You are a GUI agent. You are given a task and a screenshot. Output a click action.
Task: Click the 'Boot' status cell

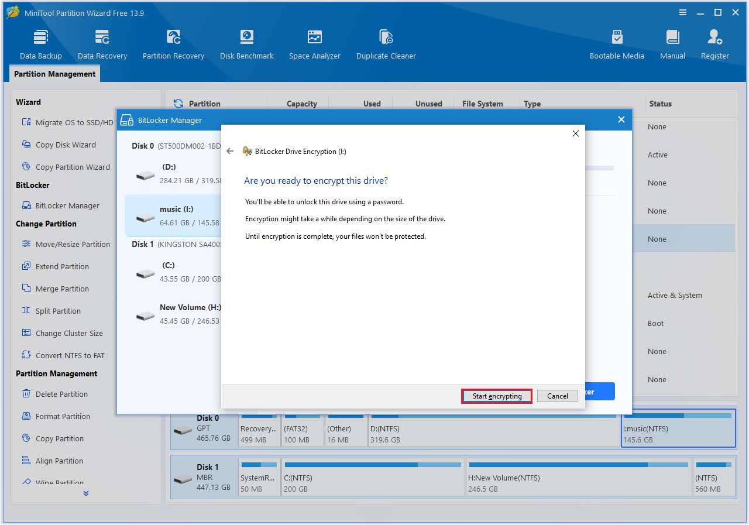tap(656, 323)
